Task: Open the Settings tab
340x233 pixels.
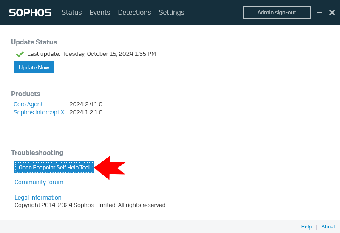Action: click(171, 13)
